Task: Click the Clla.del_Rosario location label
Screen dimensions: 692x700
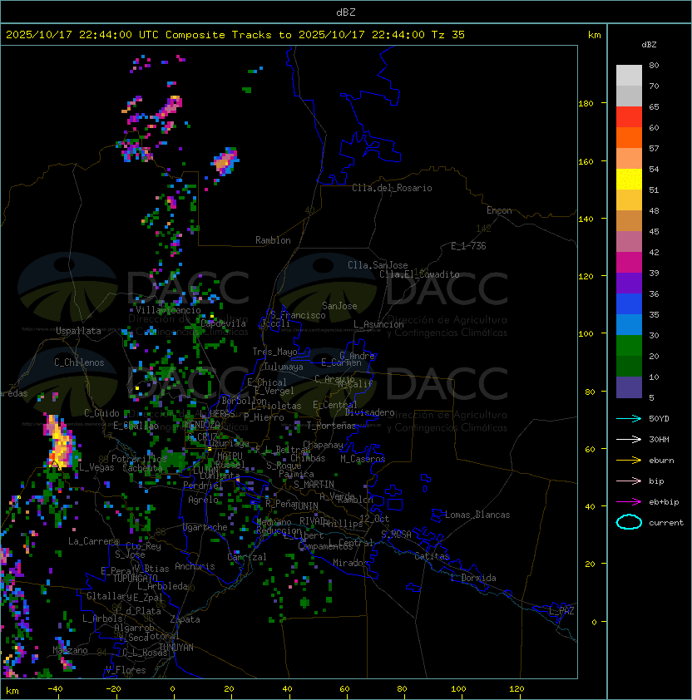Action: pyautogui.click(x=392, y=188)
